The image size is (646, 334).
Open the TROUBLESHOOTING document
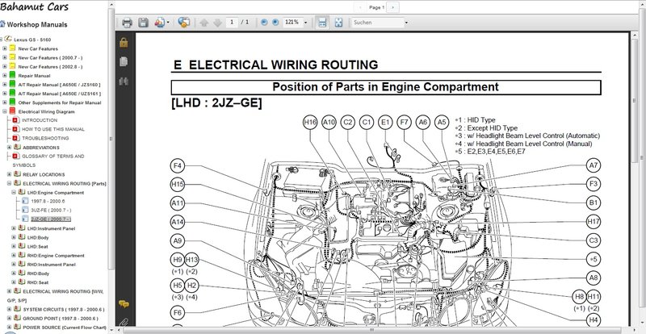[x=45, y=138]
